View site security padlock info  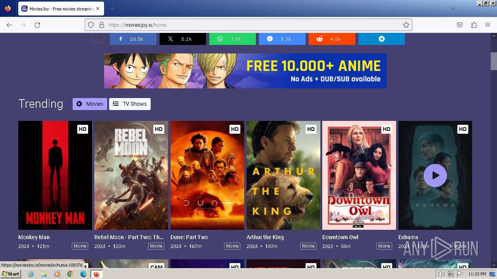pos(102,25)
